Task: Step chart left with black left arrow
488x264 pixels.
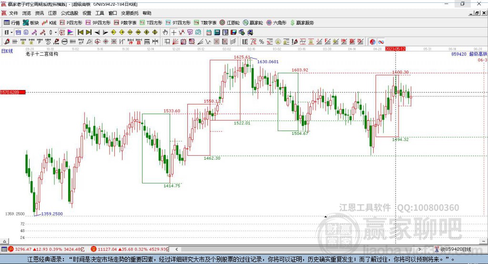Action: (x=97, y=32)
